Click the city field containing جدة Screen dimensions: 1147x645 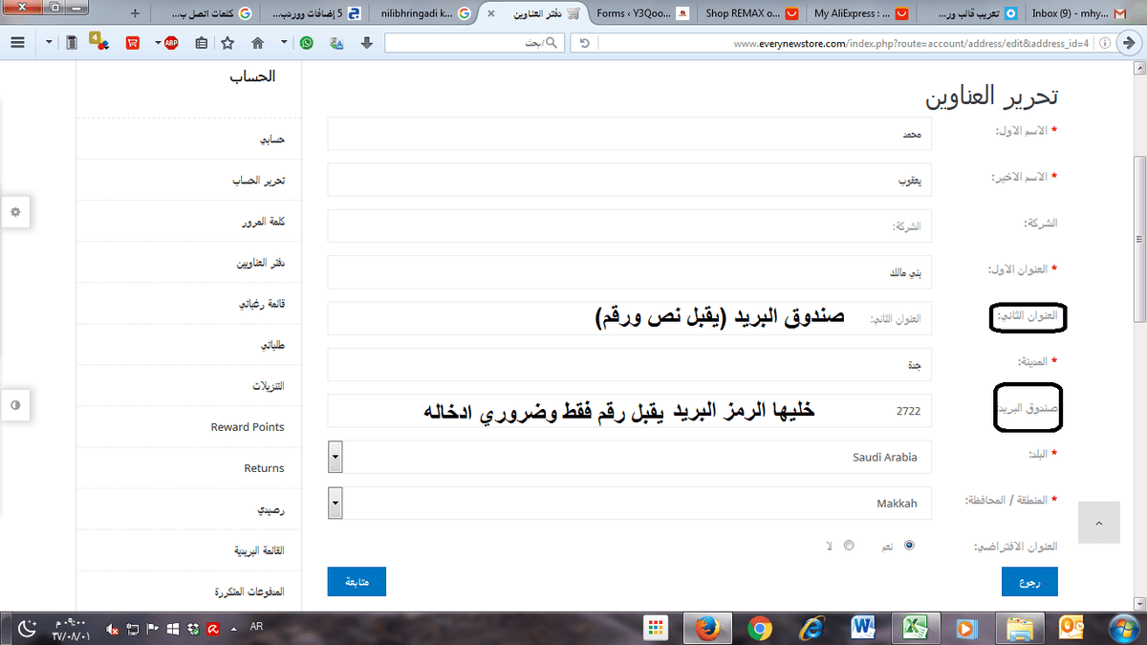click(x=630, y=364)
